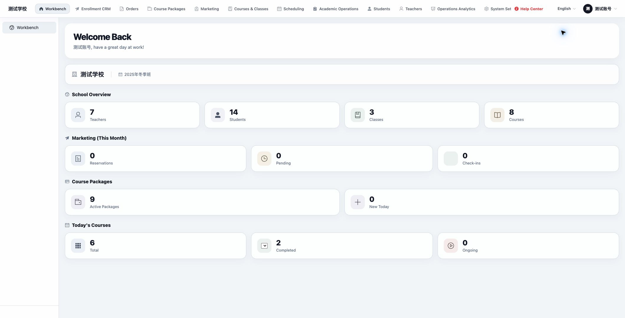Click the 2025年冬季班 term label
The width and height of the screenshot is (625, 318).
[x=137, y=74]
